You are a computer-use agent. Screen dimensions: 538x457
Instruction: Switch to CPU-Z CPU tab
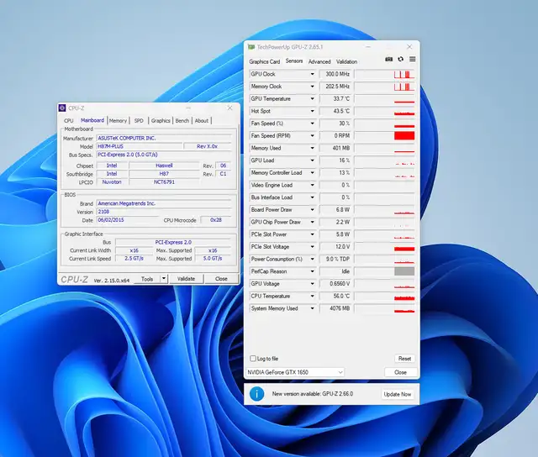pos(69,121)
